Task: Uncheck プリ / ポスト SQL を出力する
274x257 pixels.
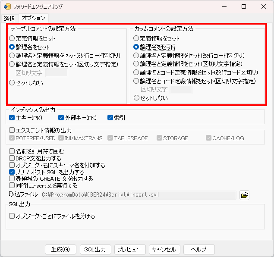Action: pos(12,172)
